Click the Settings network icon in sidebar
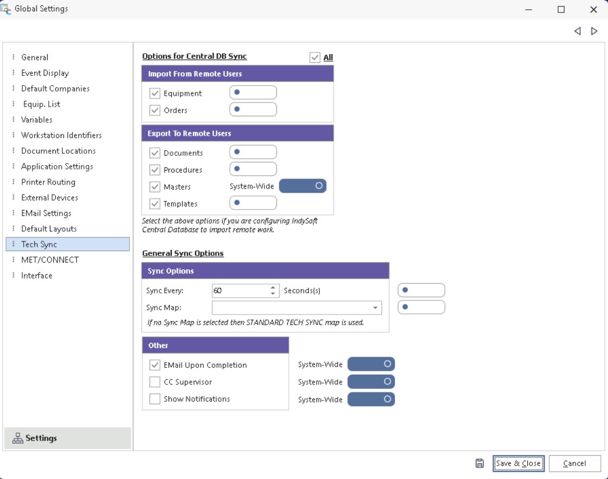This screenshot has width=608, height=479. tap(17, 438)
